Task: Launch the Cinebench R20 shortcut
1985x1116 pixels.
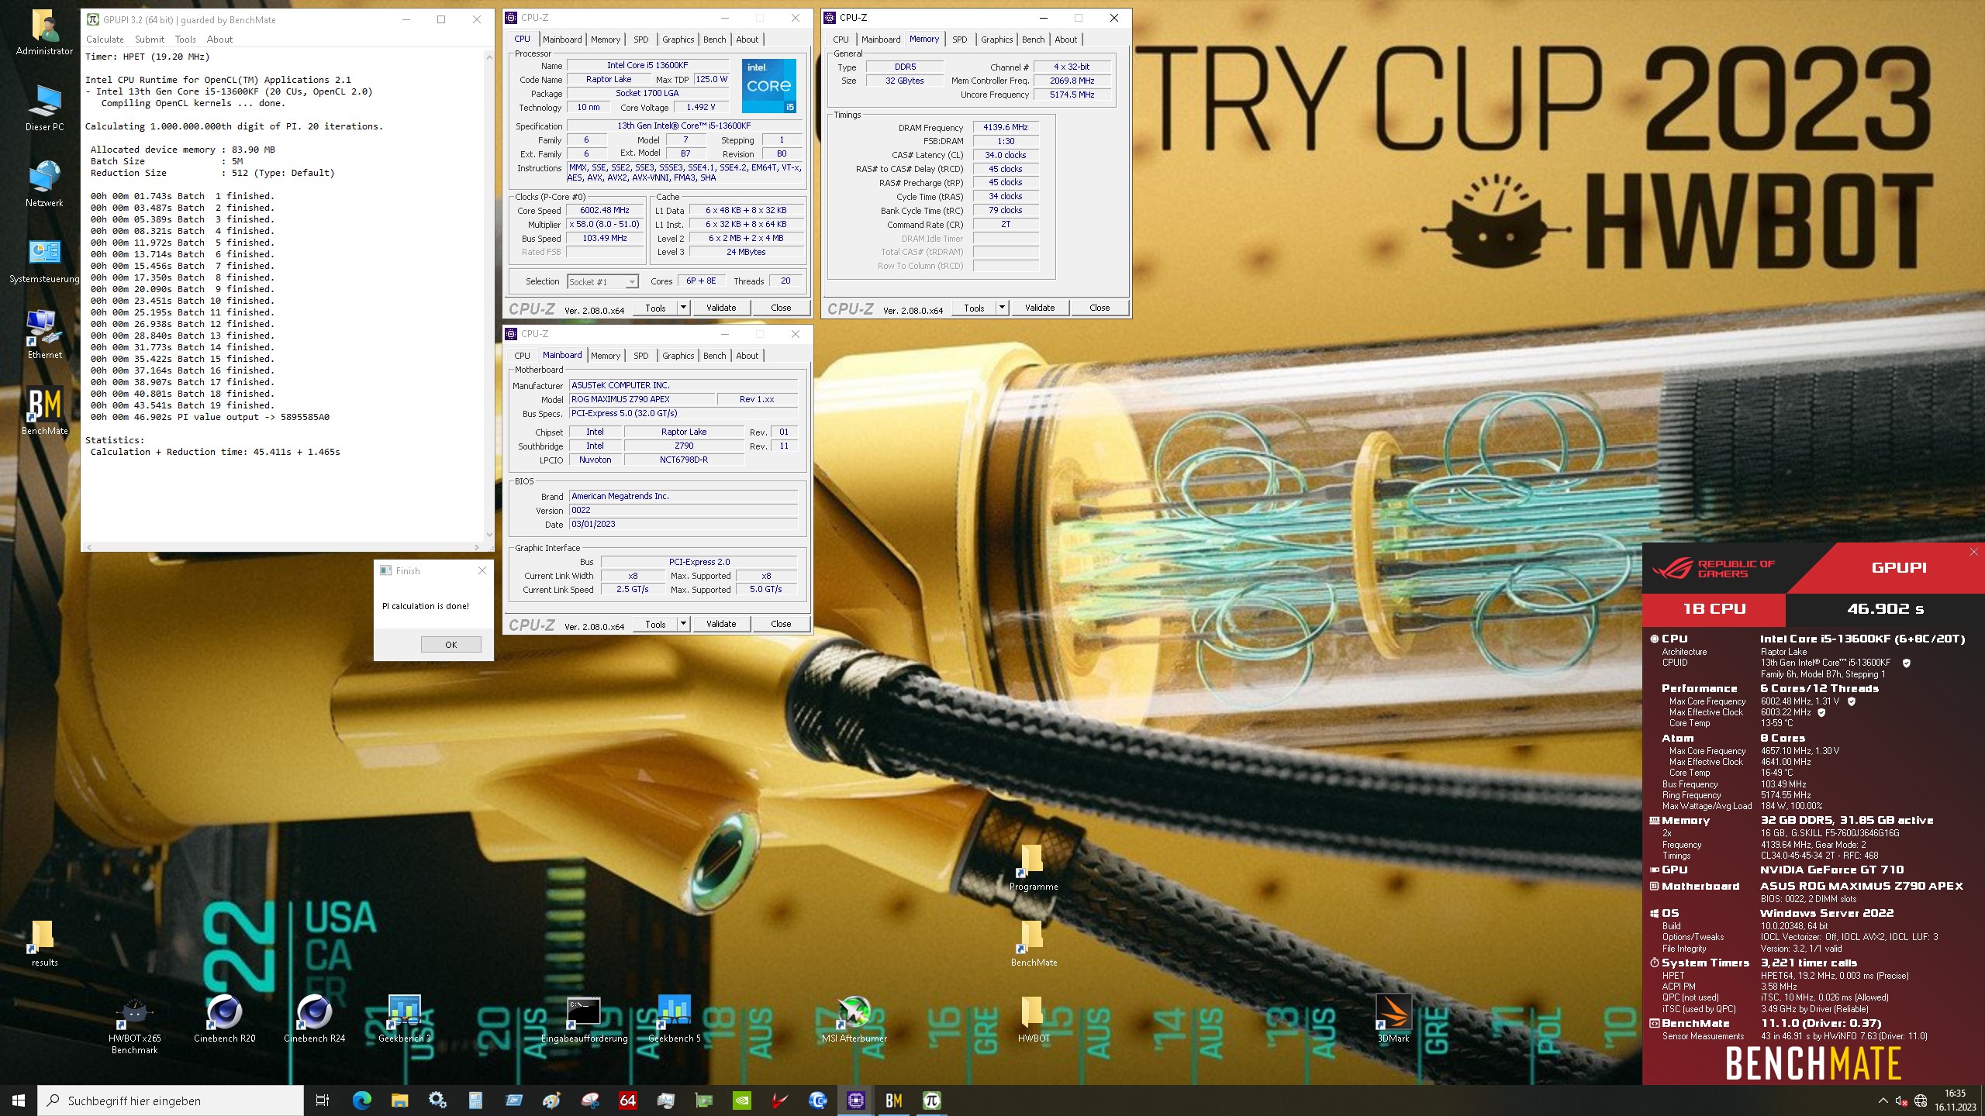Action: click(224, 1018)
